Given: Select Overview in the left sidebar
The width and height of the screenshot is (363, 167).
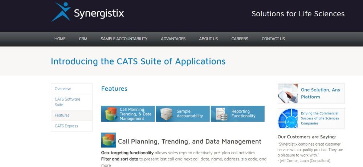Looking at the screenshot, I should click(x=63, y=89).
